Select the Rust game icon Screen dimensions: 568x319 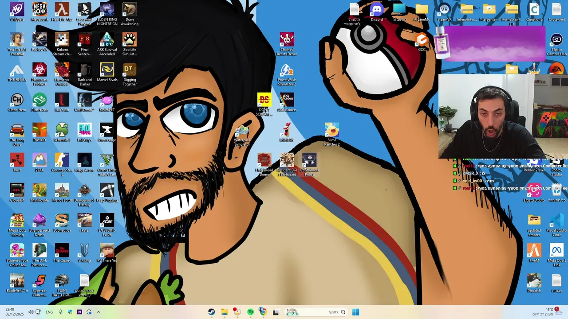(x=17, y=163)
